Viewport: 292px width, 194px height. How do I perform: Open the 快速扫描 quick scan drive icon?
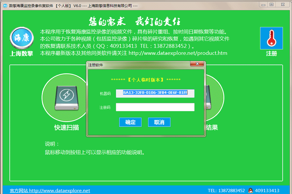tap(66, 98)
